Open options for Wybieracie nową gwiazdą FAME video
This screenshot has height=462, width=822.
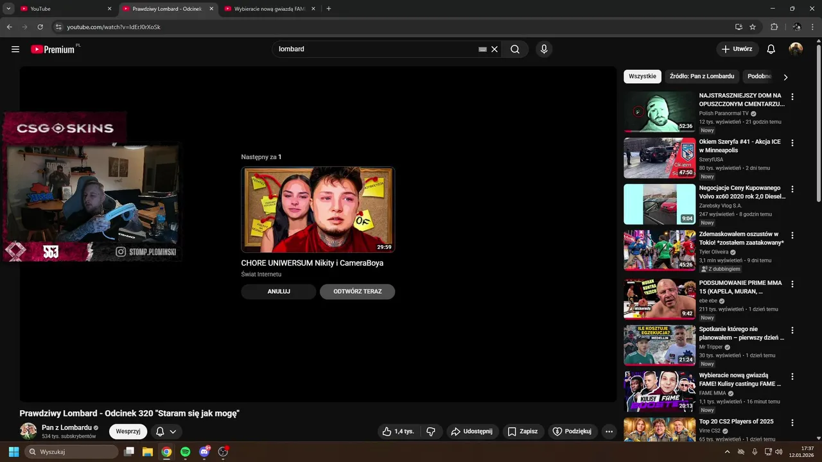(792, 377)
